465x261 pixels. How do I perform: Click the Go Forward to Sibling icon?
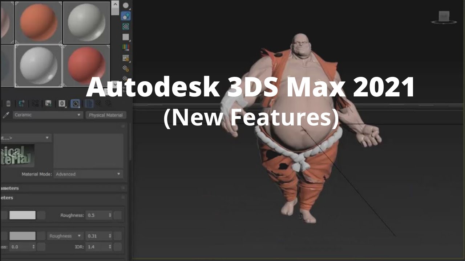coord(108,104)
